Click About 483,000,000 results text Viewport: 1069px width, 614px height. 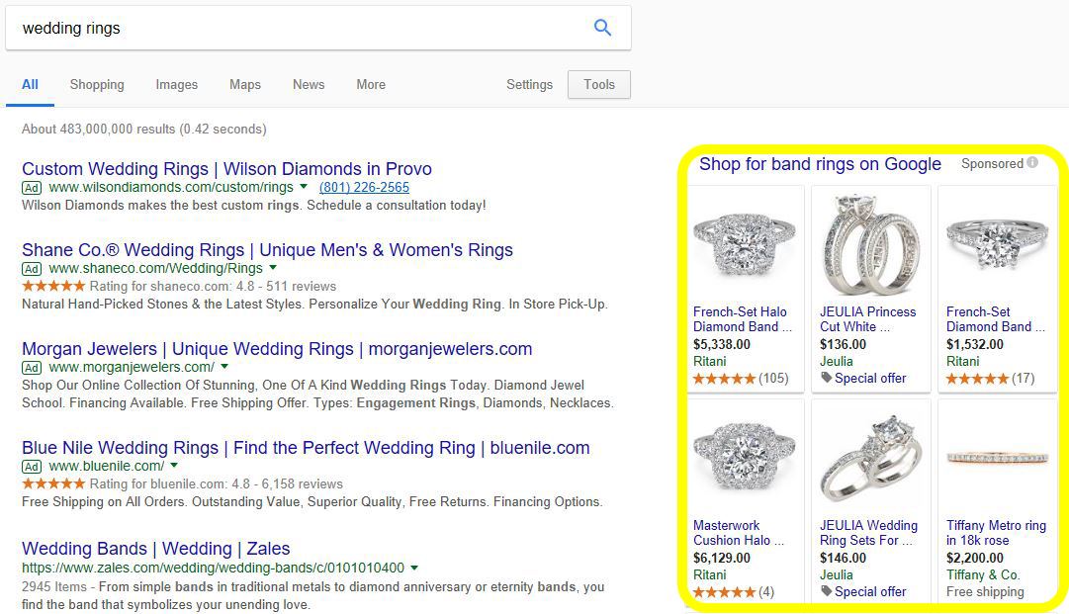pyautogui.click(x=143, y=129)
